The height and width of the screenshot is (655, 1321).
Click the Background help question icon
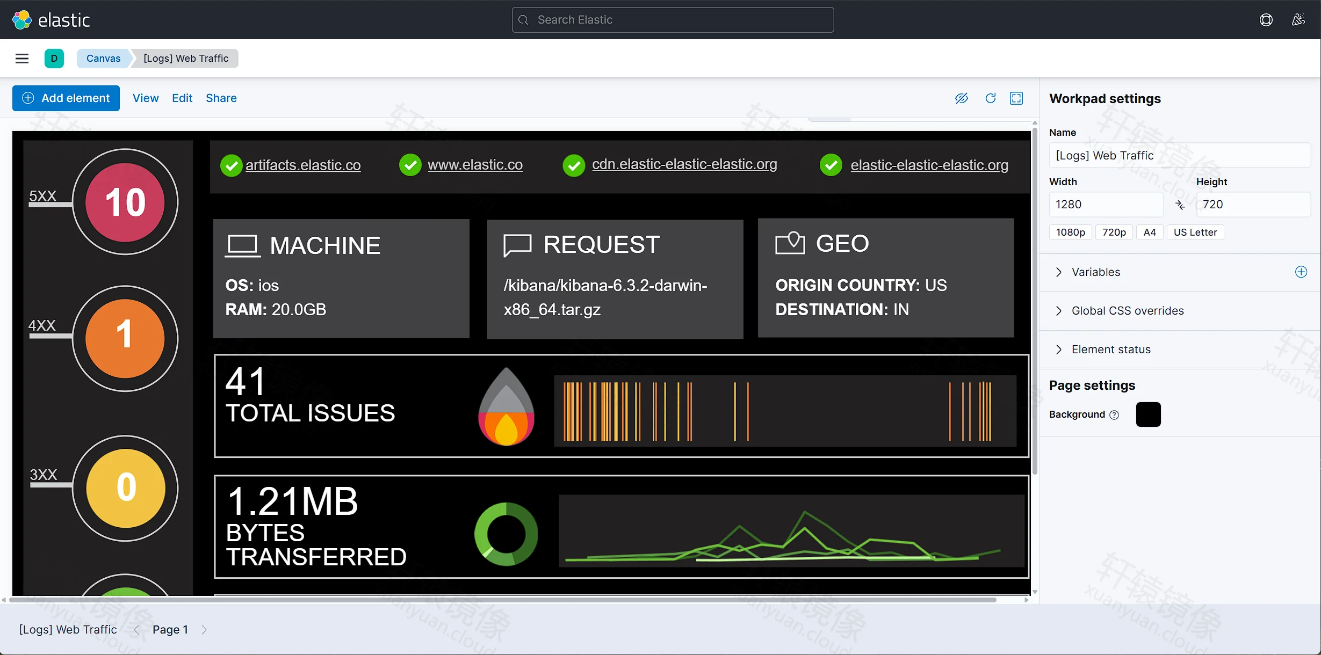pyautogui.click(x=1115, y=414)
